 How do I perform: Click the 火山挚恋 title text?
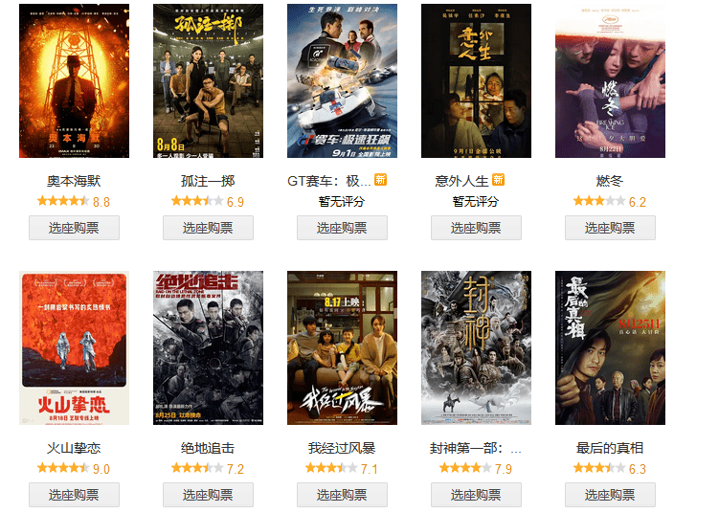tap(74, 448)
